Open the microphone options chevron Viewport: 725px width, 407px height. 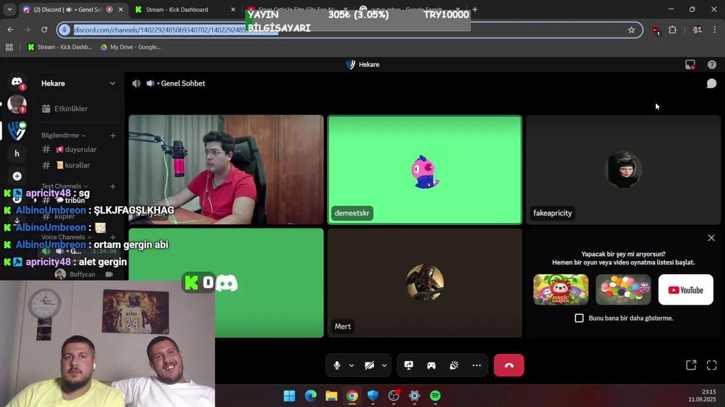[x=351, y=366]
